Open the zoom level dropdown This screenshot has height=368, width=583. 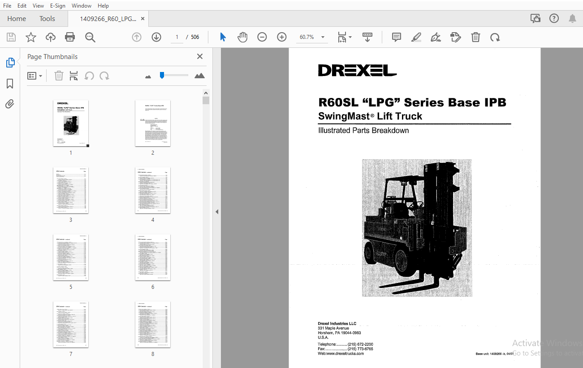click(323, 37)
